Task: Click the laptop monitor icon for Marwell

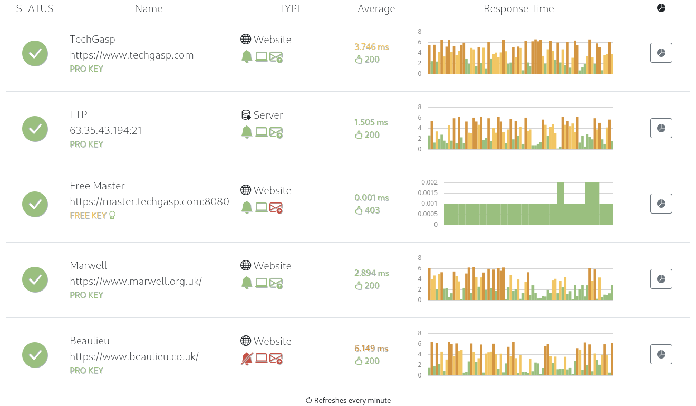Action: pos(261,283)
